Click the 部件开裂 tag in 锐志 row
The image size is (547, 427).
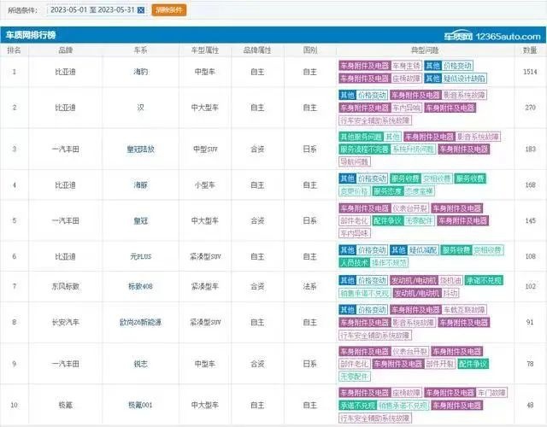(x=439, y=364)
